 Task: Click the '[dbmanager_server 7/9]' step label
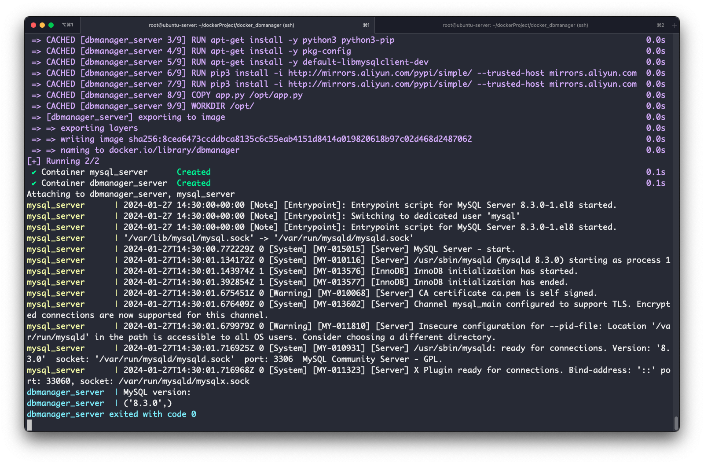133,84
